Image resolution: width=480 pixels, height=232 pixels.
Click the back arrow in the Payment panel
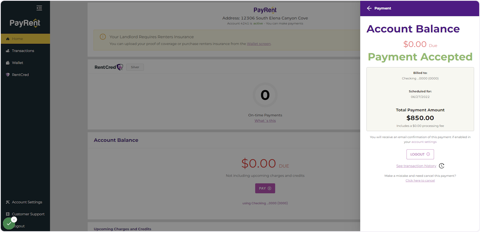tap(370, 8)
